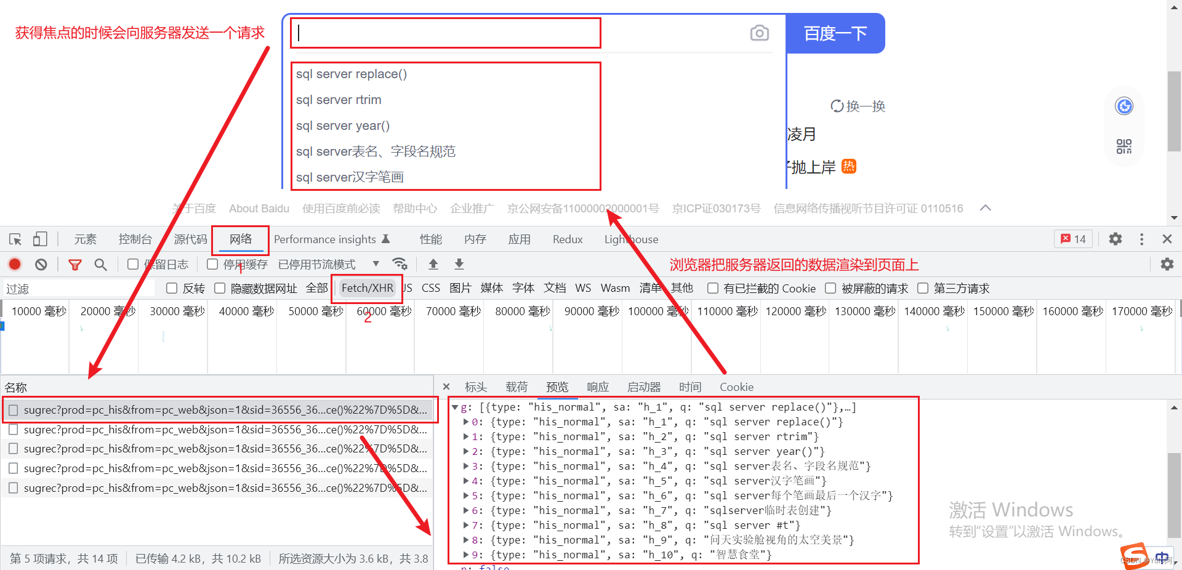Open network search magnifier
Screen dimensions: 1182x570
(x=100, y=264)
